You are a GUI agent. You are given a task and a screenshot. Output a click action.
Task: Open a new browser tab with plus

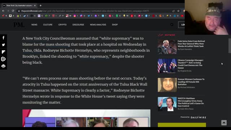[40, 6]
